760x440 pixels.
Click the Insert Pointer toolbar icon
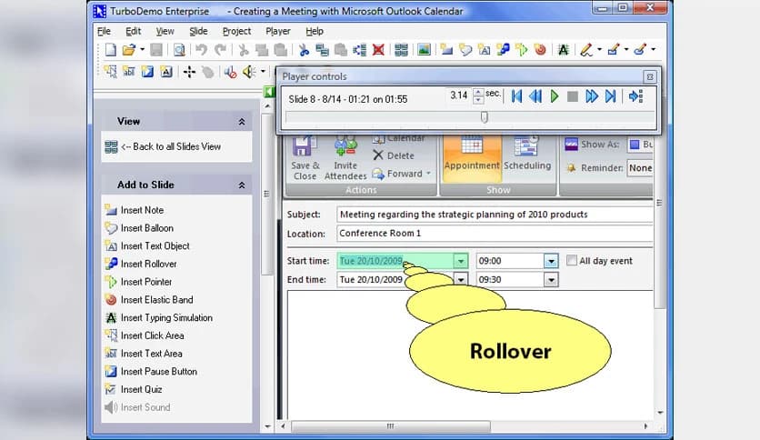(522, 49)
